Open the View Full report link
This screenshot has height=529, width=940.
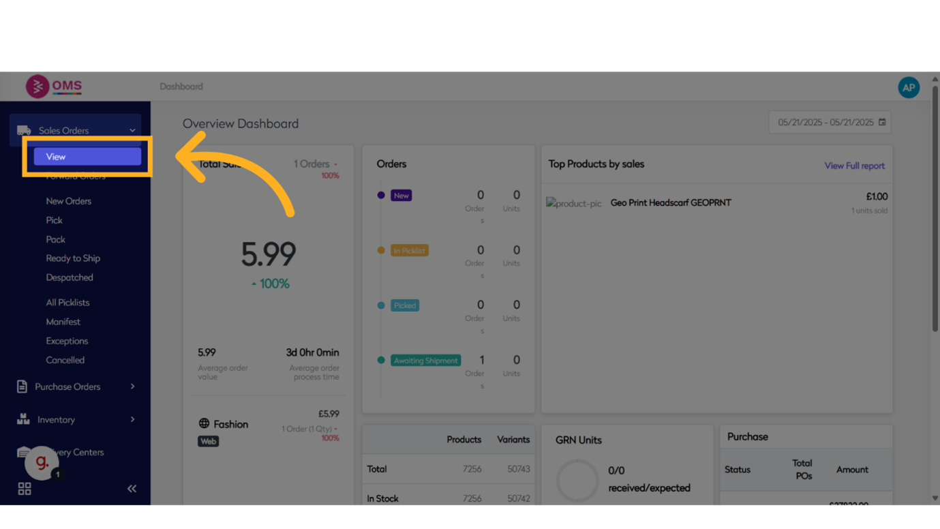854,166
